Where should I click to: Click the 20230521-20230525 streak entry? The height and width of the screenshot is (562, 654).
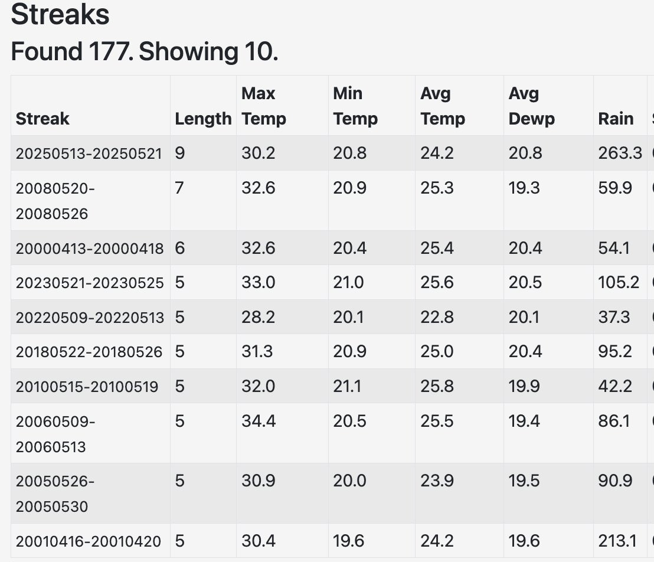click(90, 283)
